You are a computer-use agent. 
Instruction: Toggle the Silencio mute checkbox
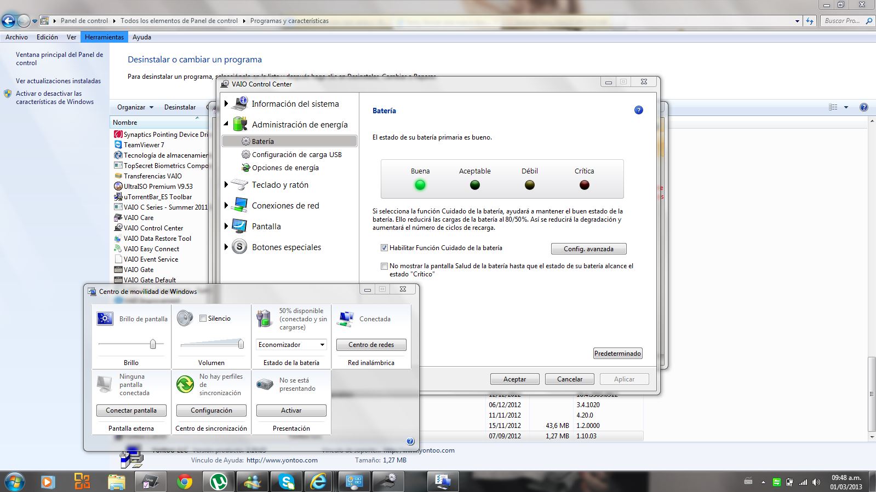coord(203,319)
